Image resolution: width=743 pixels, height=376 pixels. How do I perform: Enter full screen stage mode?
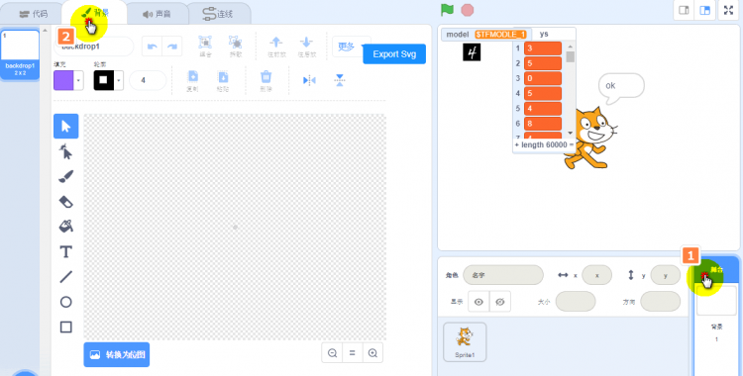tap(729, 11)
